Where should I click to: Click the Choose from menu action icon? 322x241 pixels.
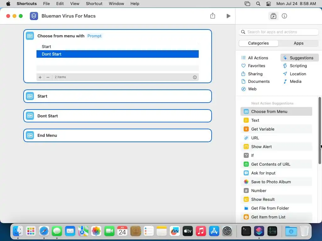(30, 36)
